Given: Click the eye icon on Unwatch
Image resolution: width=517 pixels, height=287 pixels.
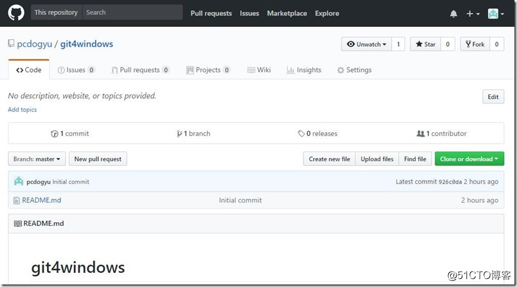Looking at the screenshot, I should 351,44.
